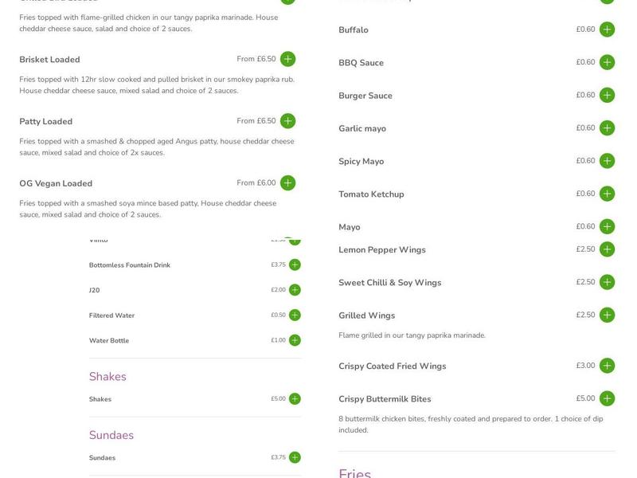Add Crispy Coated Fried Wings using plus icon
637x478 pixels.
pyautogui.click(x=608, y=366)
